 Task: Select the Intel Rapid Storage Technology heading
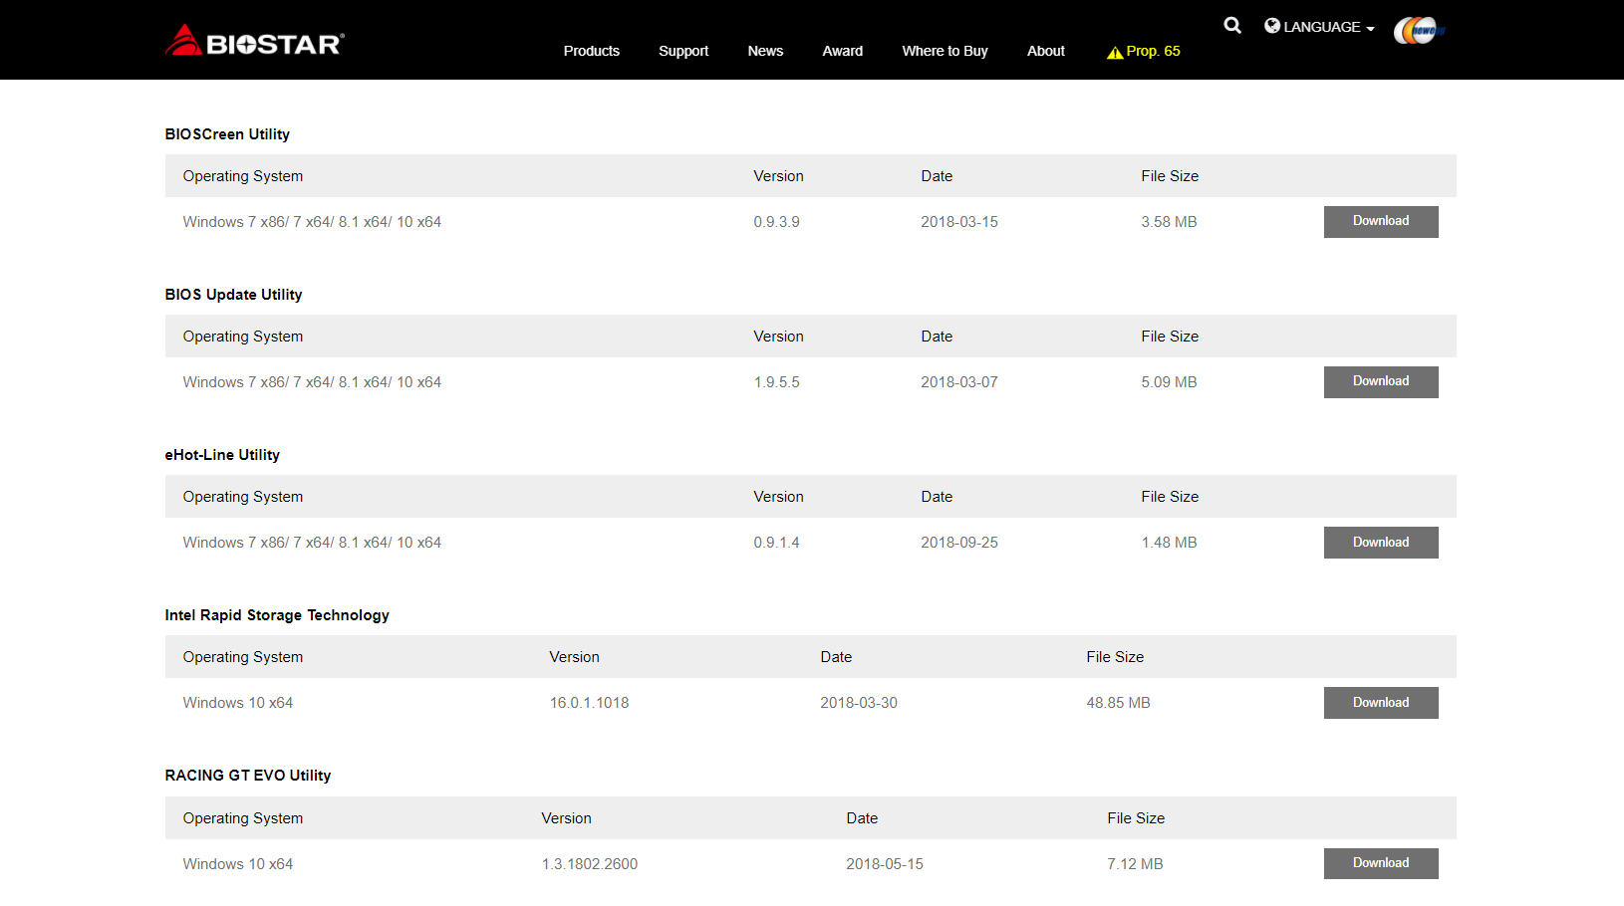click(277, 615)
